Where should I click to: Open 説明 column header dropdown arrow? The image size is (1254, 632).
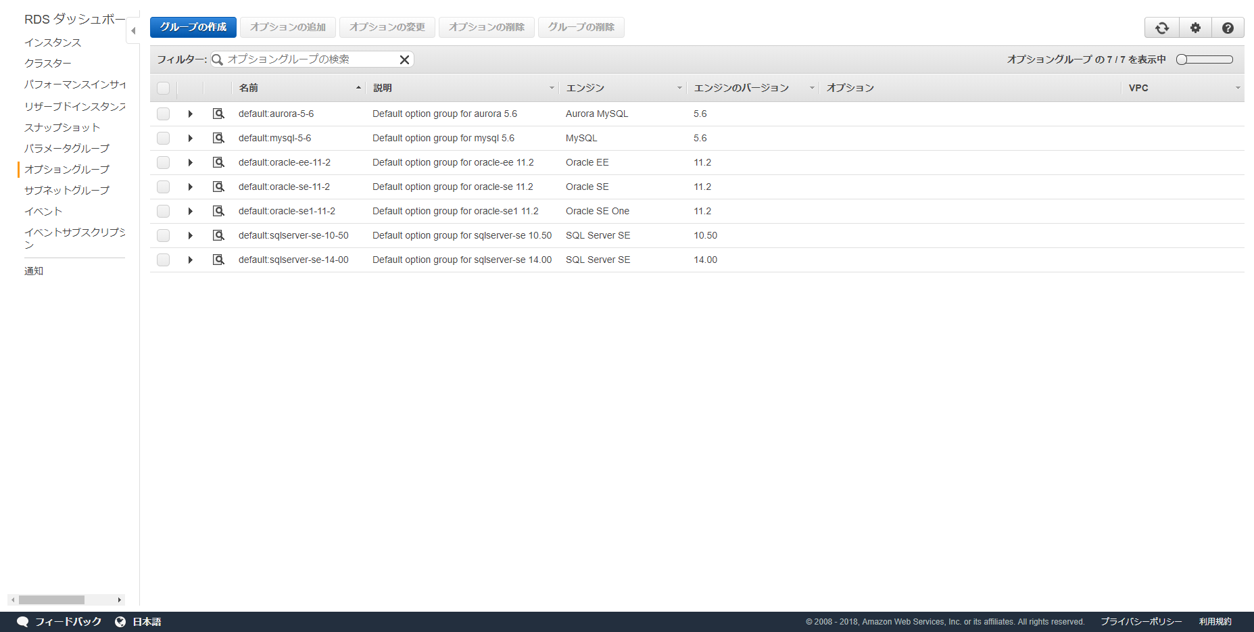[552, 88]
